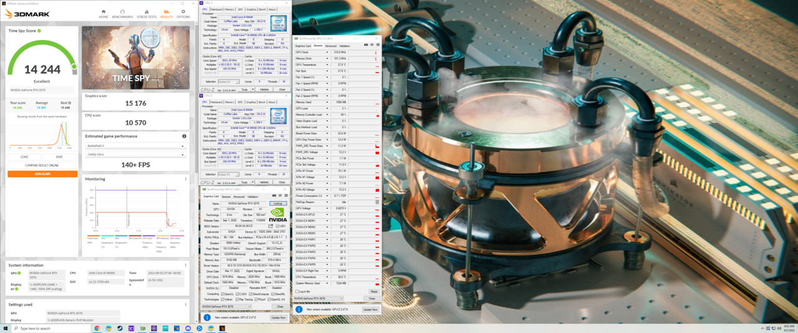Launch Steam from the taskbar

[120, 328]
